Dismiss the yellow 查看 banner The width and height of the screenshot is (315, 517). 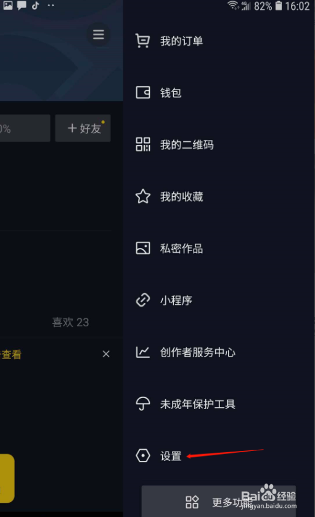point(106,354)
